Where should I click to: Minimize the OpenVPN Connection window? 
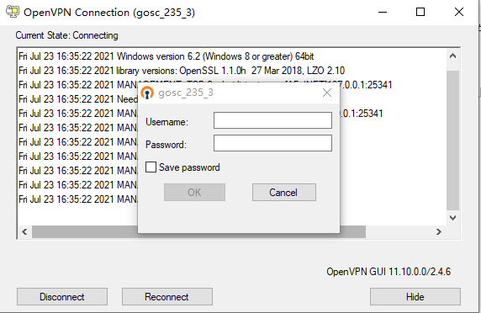pos(383,13)
